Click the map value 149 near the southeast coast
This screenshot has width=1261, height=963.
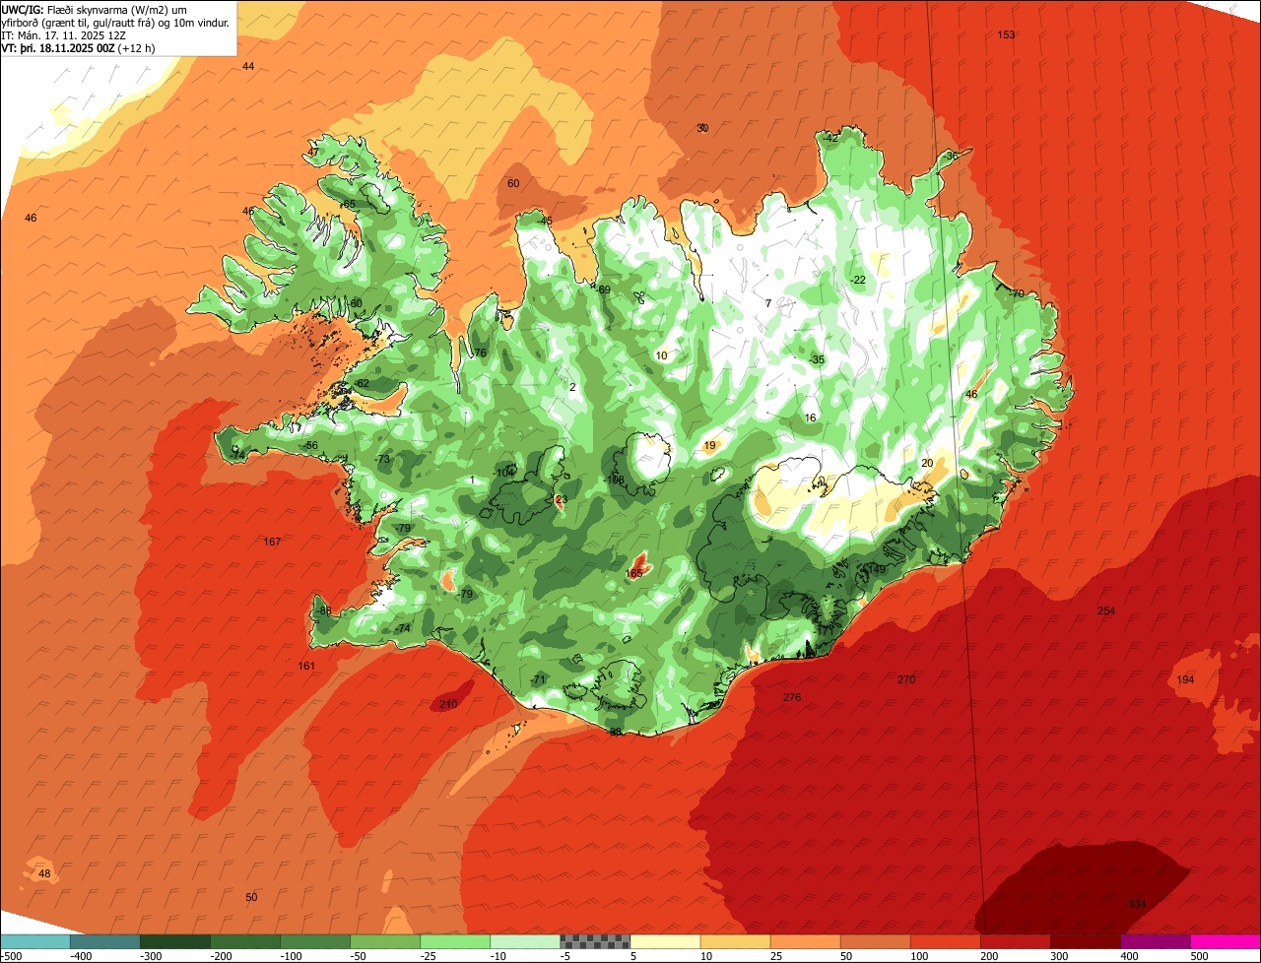[x=876, y=569]
